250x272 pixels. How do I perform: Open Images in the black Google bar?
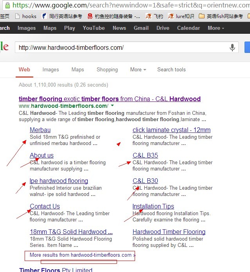(x=27, y=28)
